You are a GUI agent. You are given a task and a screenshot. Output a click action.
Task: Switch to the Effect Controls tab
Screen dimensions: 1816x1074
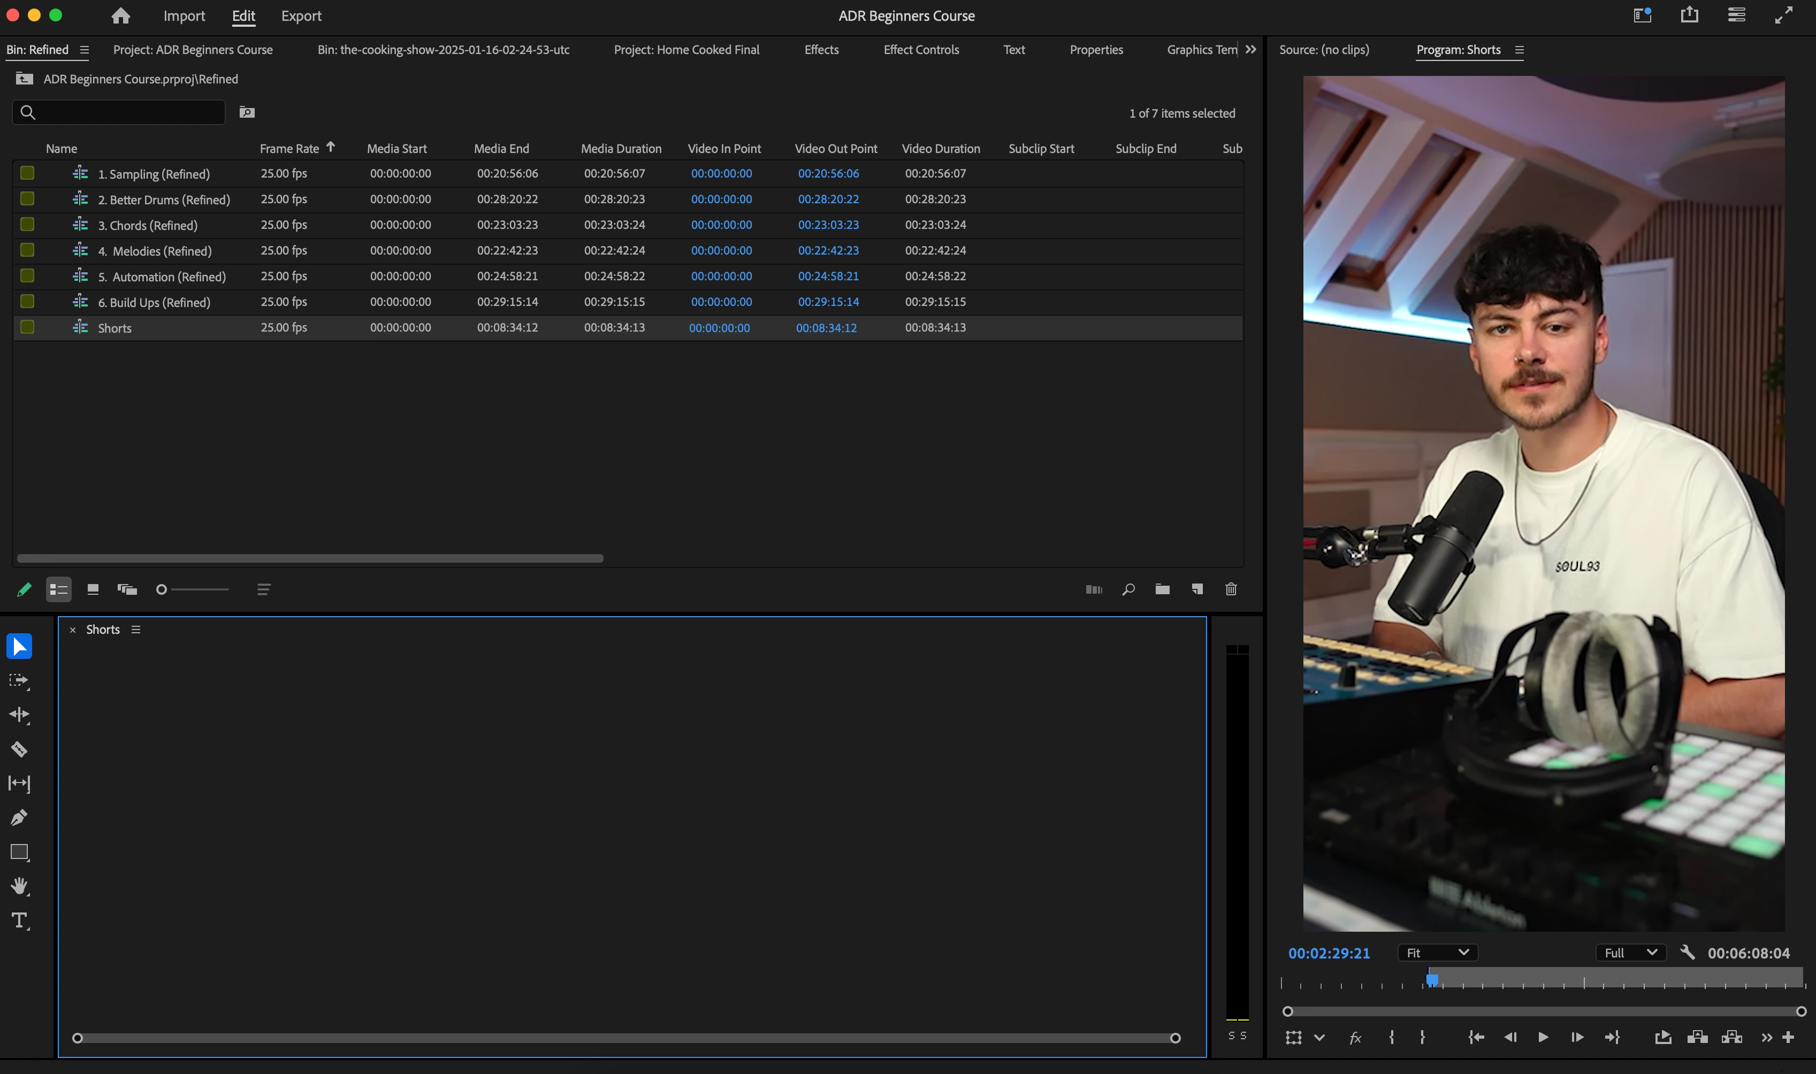[921, 49]
